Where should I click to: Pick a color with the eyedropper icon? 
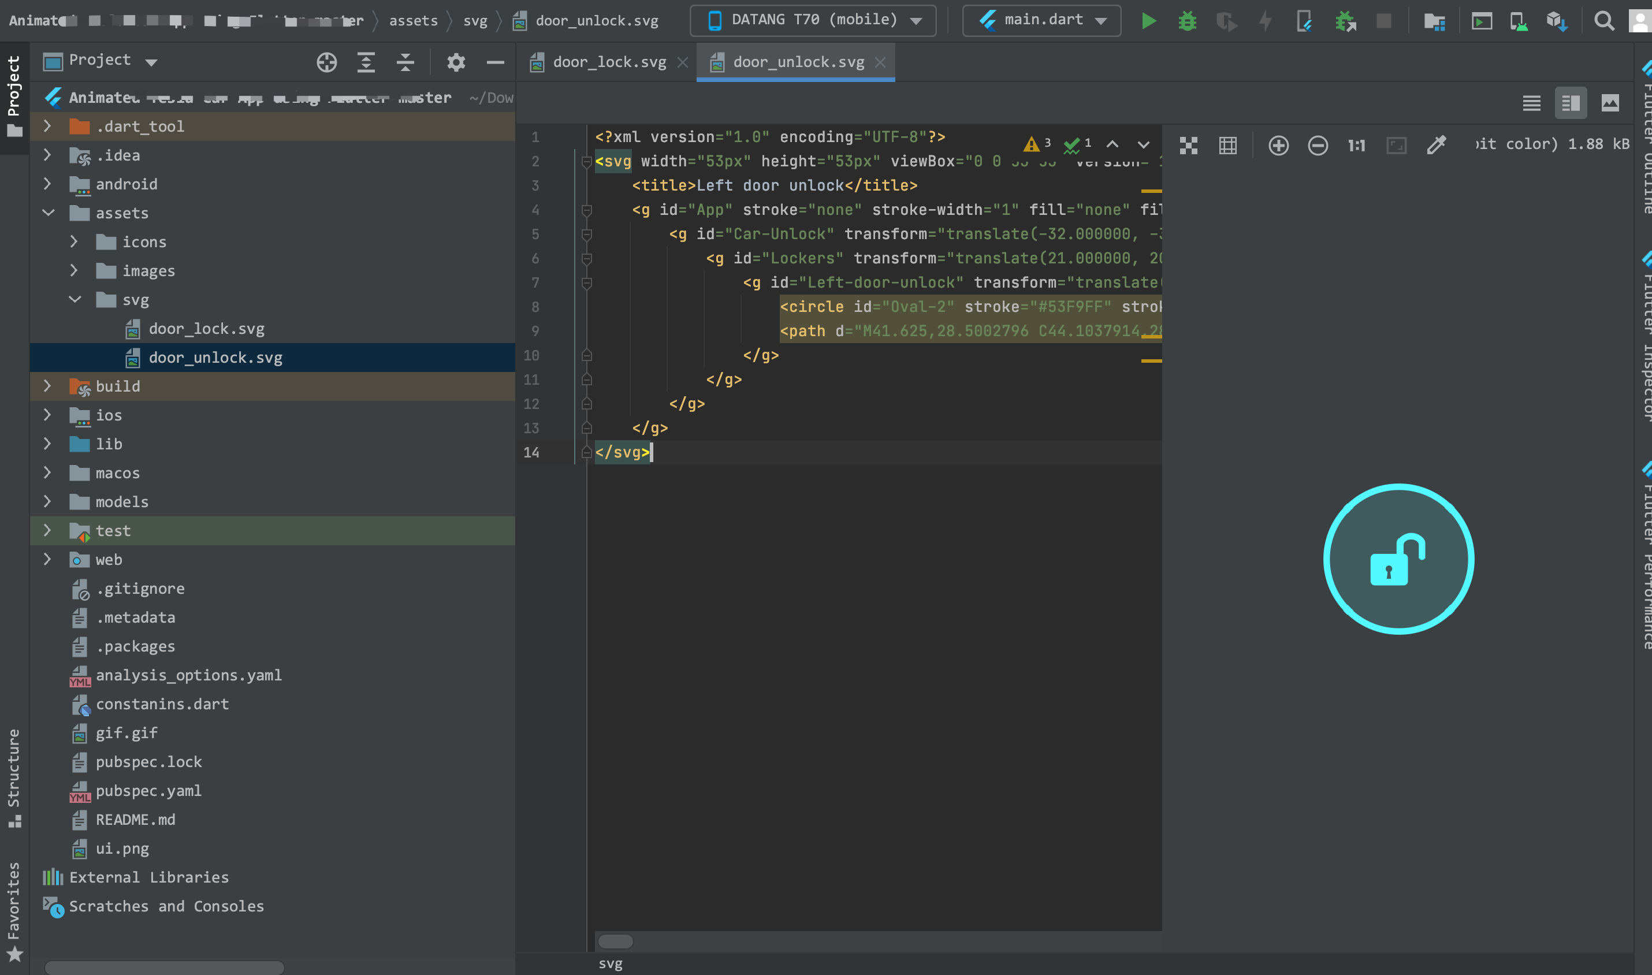click(x=1436, y=145)
